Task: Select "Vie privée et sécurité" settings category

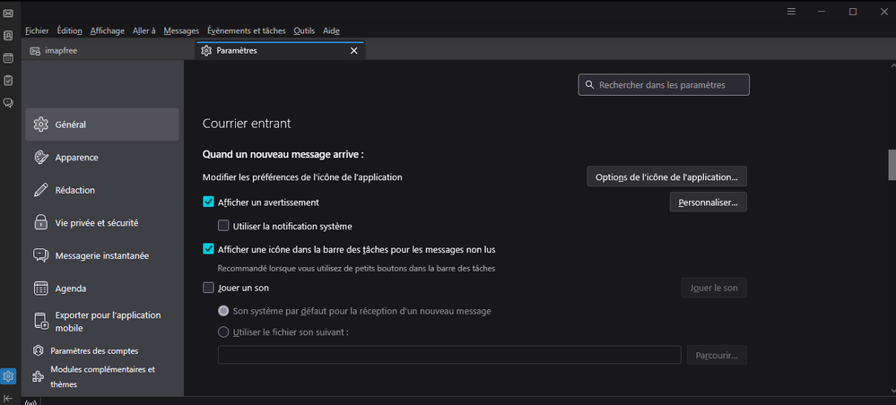Action: 96,222
